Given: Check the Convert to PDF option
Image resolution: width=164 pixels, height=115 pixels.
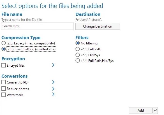Looking at the screenshot, I should click(4, 82).
